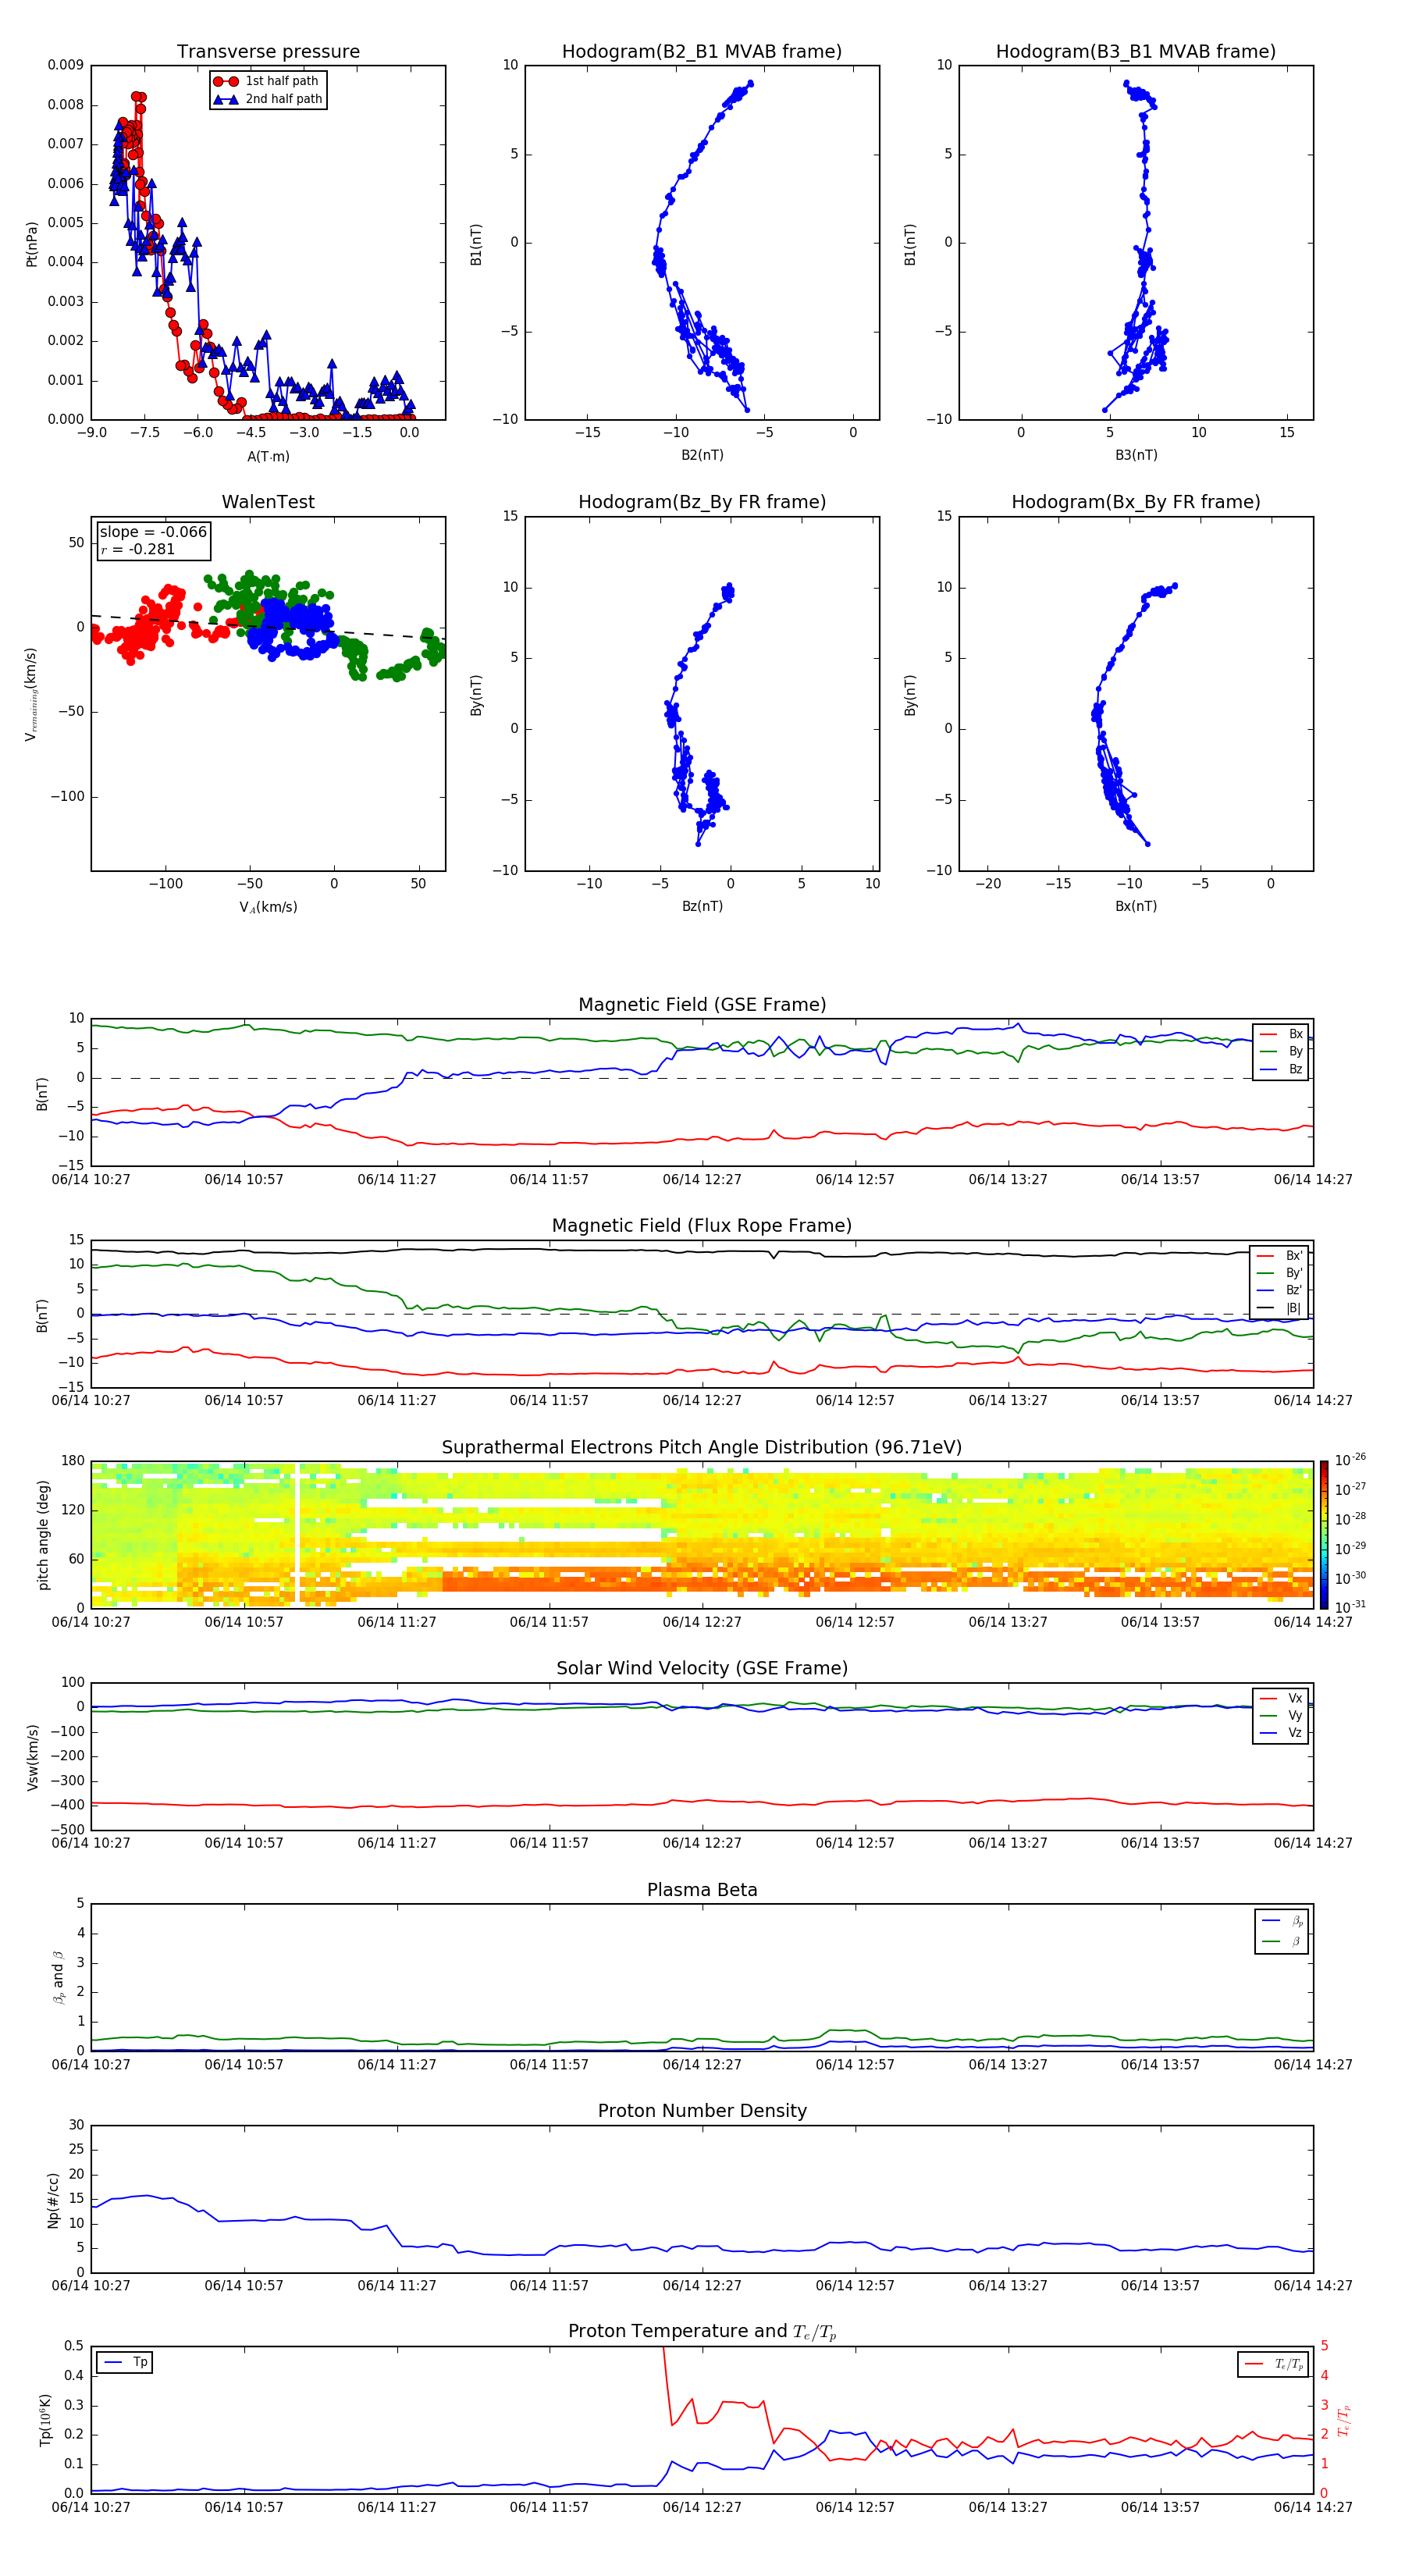Click 'Vx' legend entry in solar wind plot
The height and width of the screenshot is (2576, 1405).
[x=1281, y=1698]
